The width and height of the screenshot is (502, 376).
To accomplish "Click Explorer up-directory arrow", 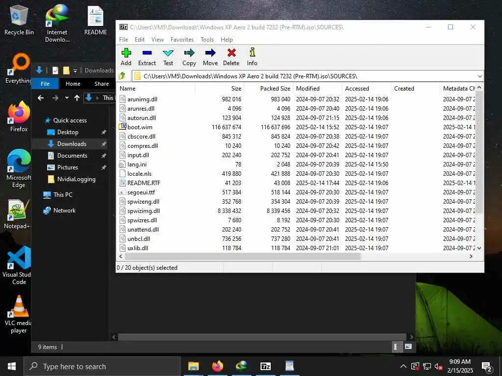I will click(x=77, y=98).
